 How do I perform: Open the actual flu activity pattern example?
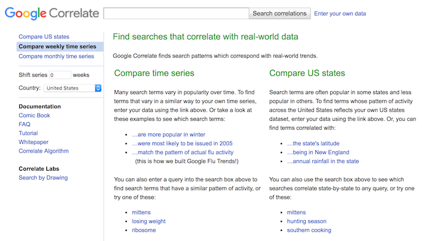[x=183, y=153]
